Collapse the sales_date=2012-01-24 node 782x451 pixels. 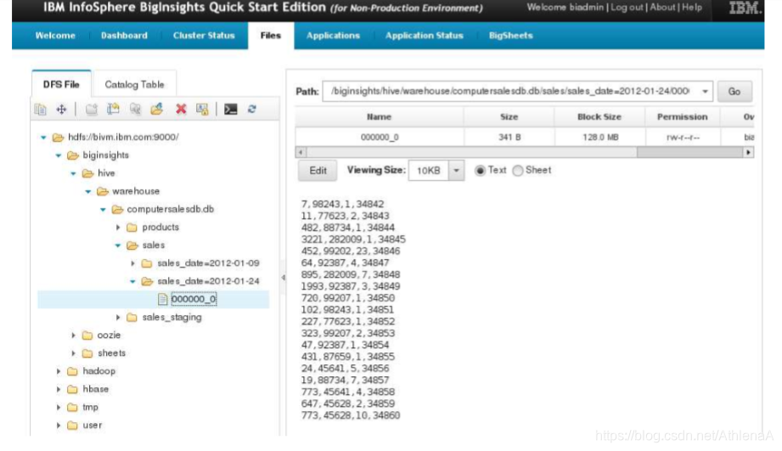(132, 281)
